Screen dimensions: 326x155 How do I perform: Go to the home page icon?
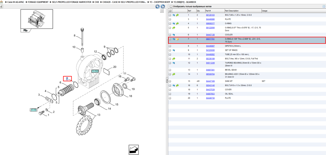1,2
